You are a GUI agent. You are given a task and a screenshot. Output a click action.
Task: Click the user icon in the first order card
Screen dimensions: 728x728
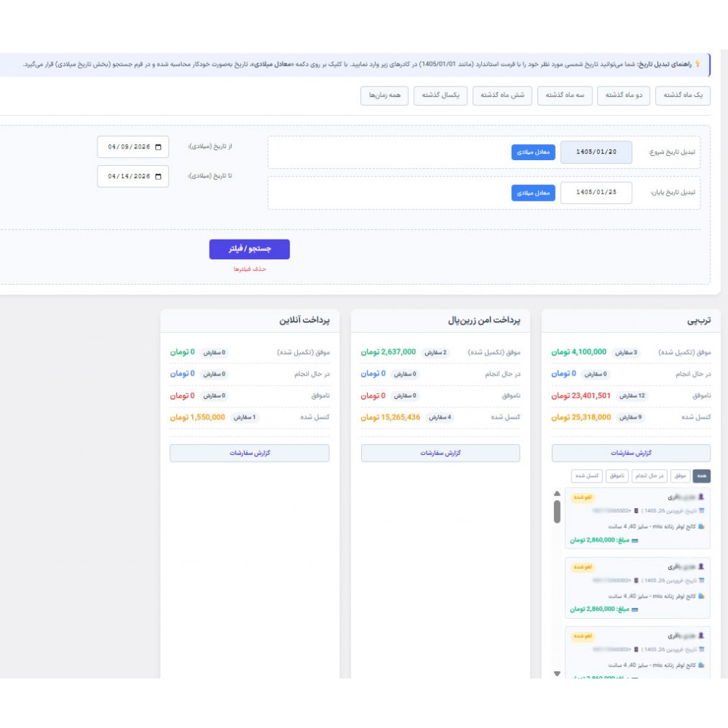(701, 496)
